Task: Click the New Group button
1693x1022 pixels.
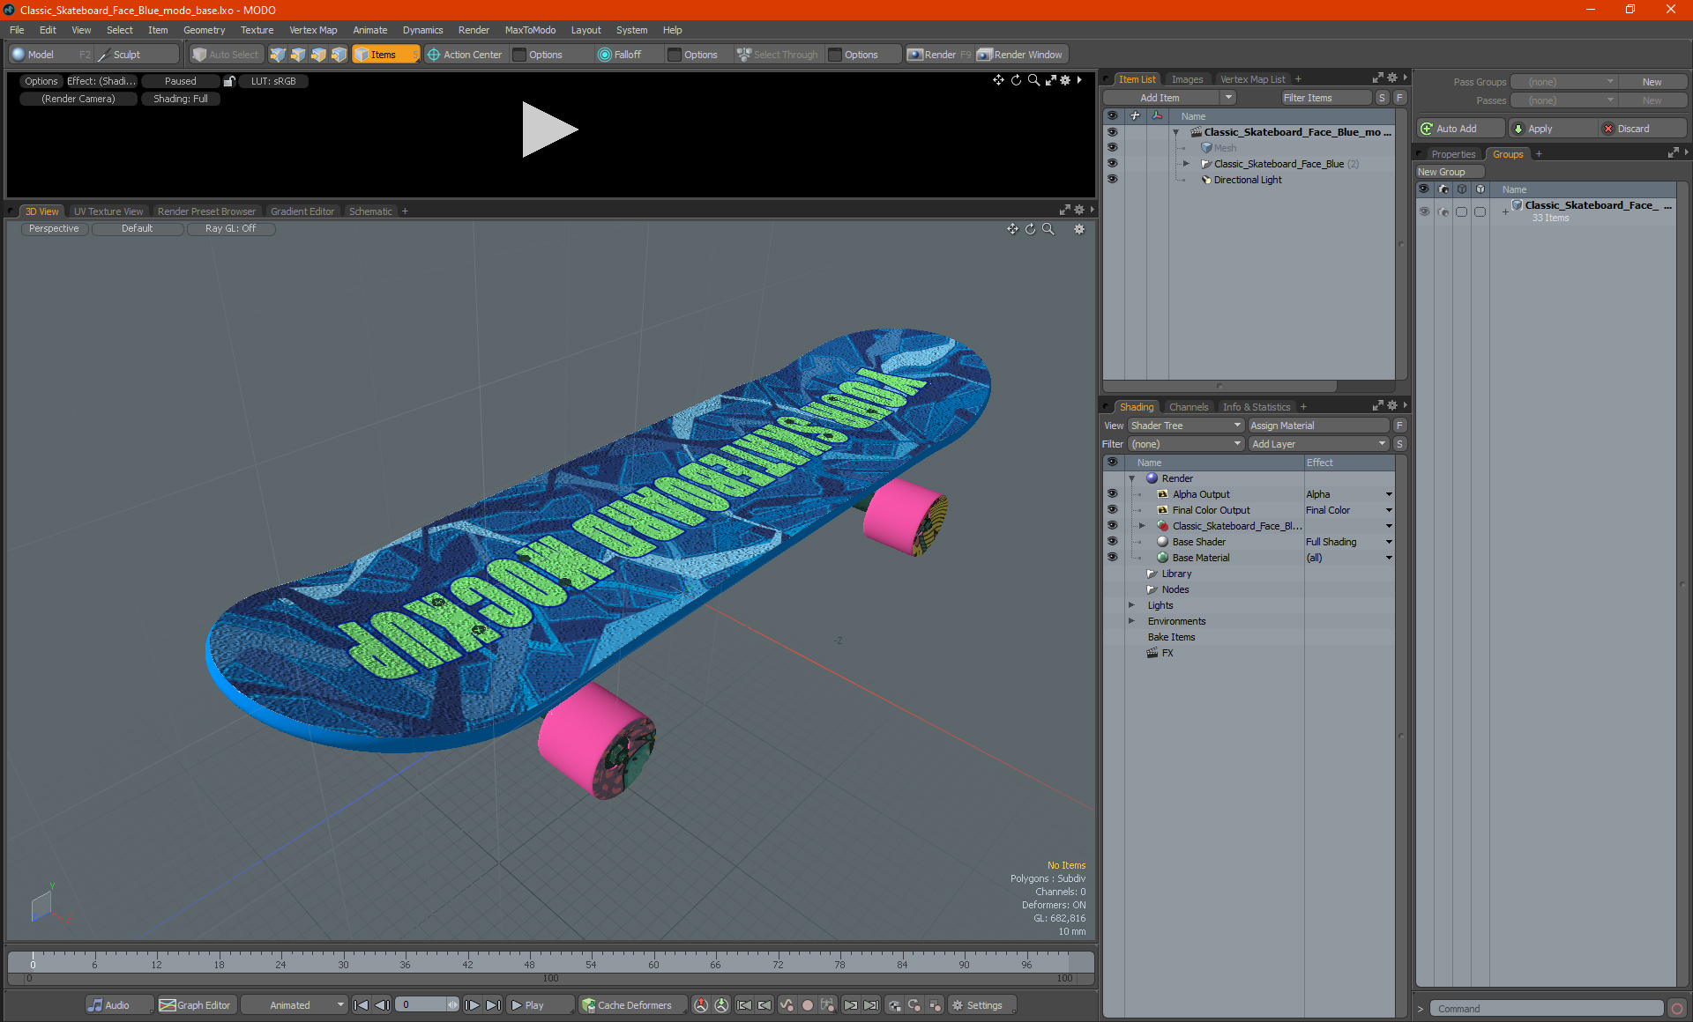Action: point(1449,172)
